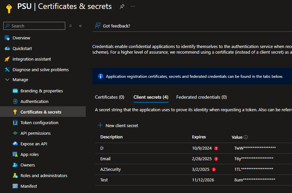The width and height of the screenshot is (292, 193).
Task: Select the Email secret description
Action: (x=105, y=159)
